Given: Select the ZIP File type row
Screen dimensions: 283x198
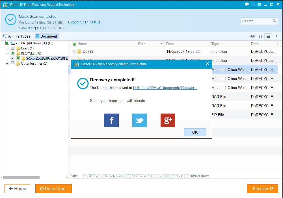Looking at the screenshot, I should tap(218, 115).
